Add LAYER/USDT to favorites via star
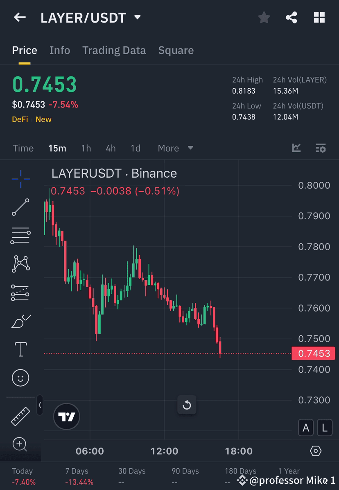This screenshot has width=339, height=490. point(264,17)
